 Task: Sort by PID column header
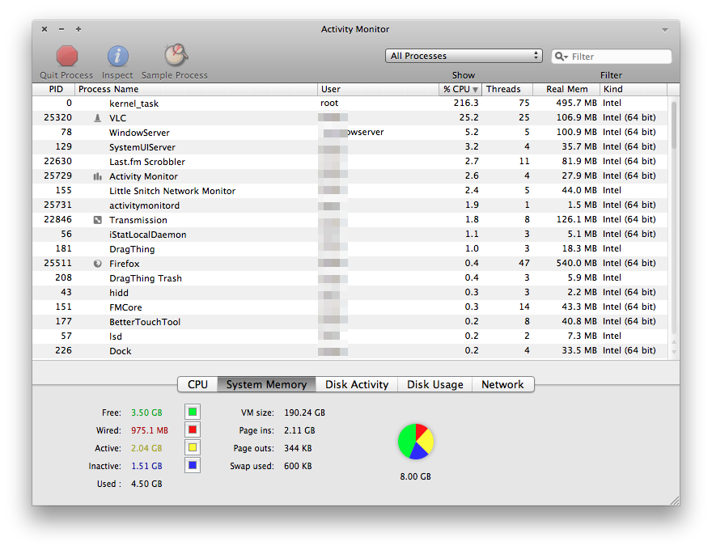[x=53, y=89]
